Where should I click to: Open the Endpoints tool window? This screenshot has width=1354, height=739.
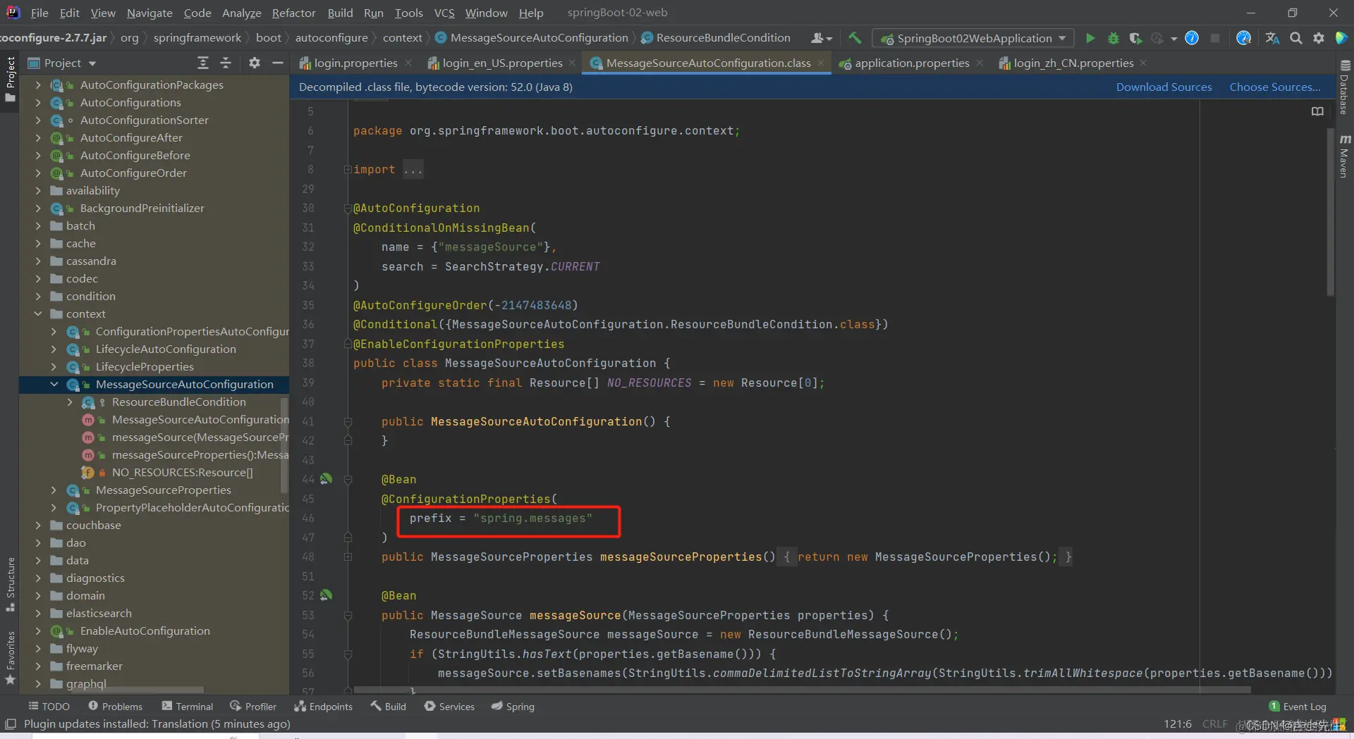pos(323,707)
